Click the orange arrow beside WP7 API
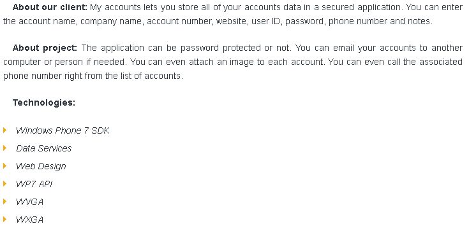 point(5,183)
